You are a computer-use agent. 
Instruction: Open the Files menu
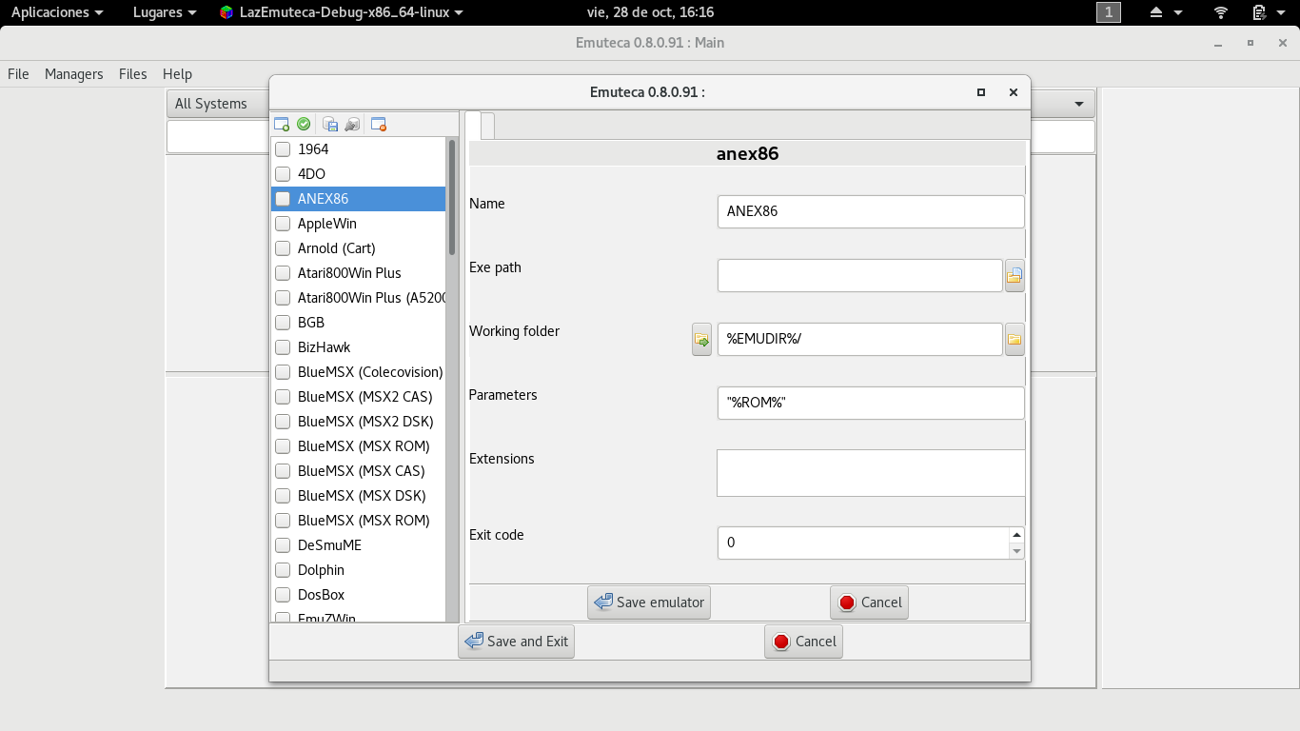point(133,74)
